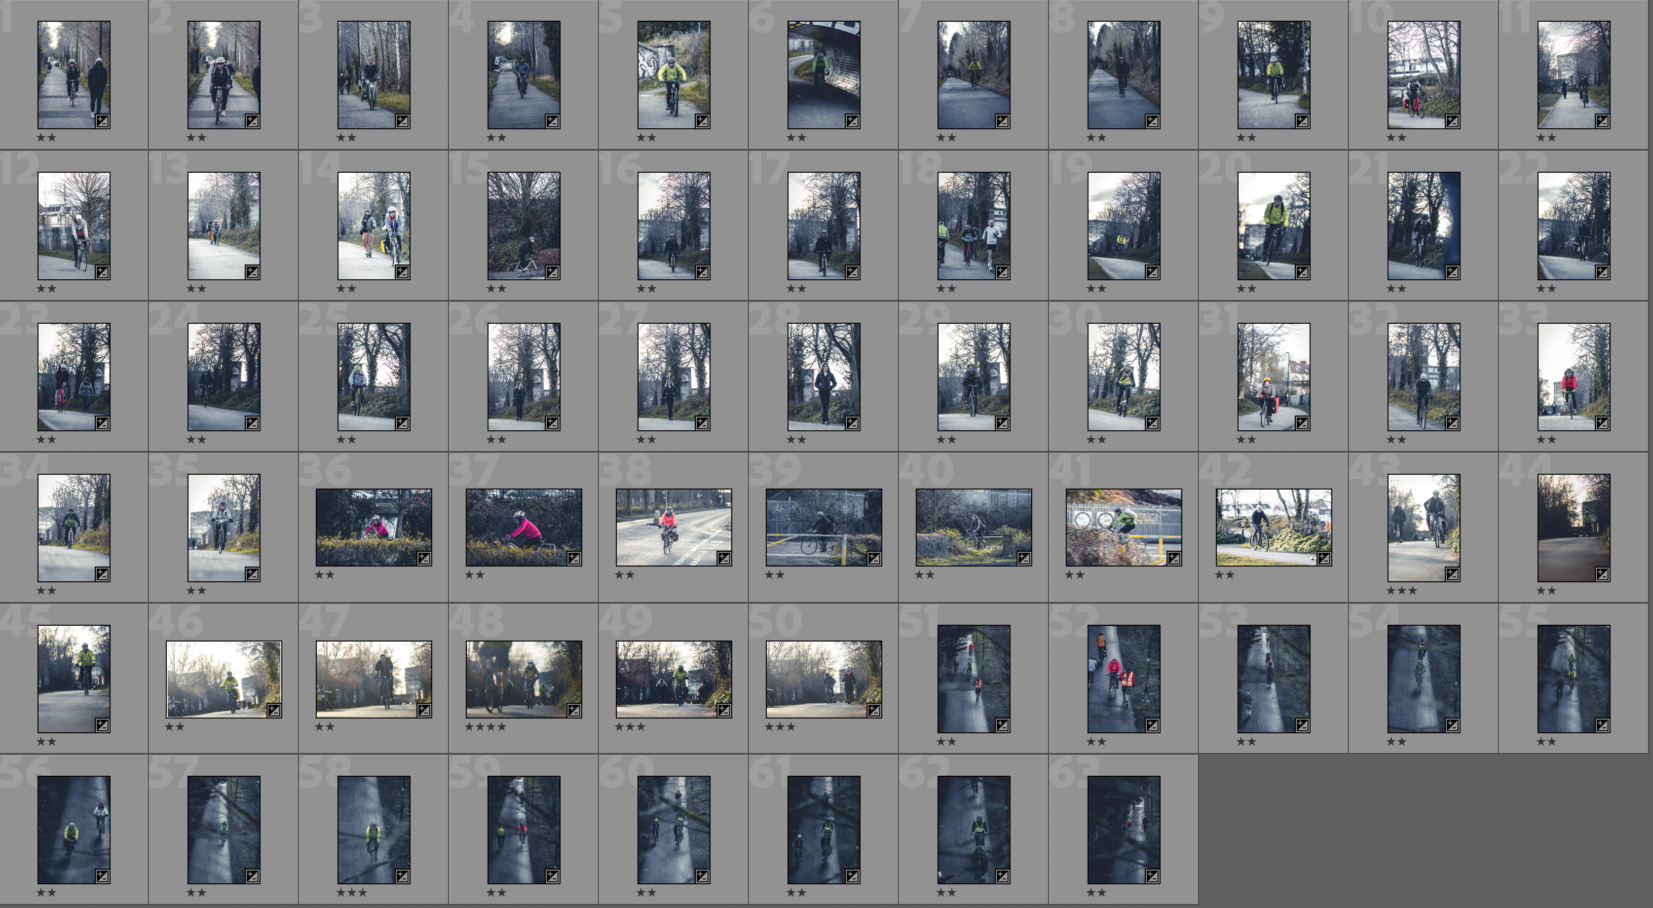Click the three-star rating under photo 43
Viewport: 1653px width, 908px height.
[1401, 590]
